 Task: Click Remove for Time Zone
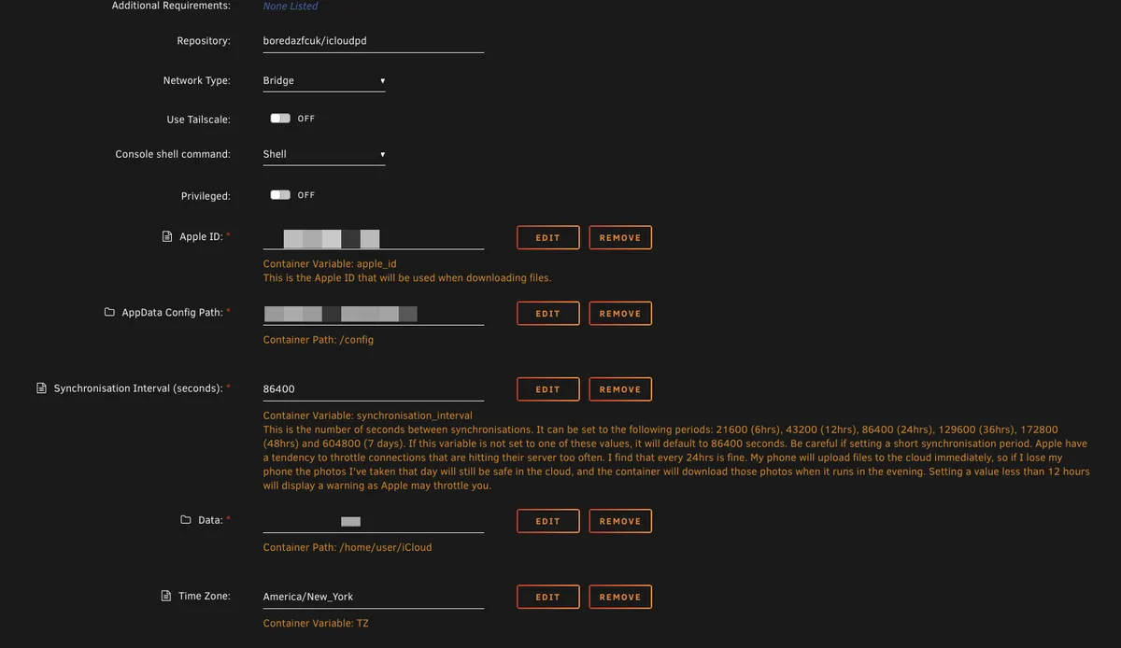(x=620, y=597)
